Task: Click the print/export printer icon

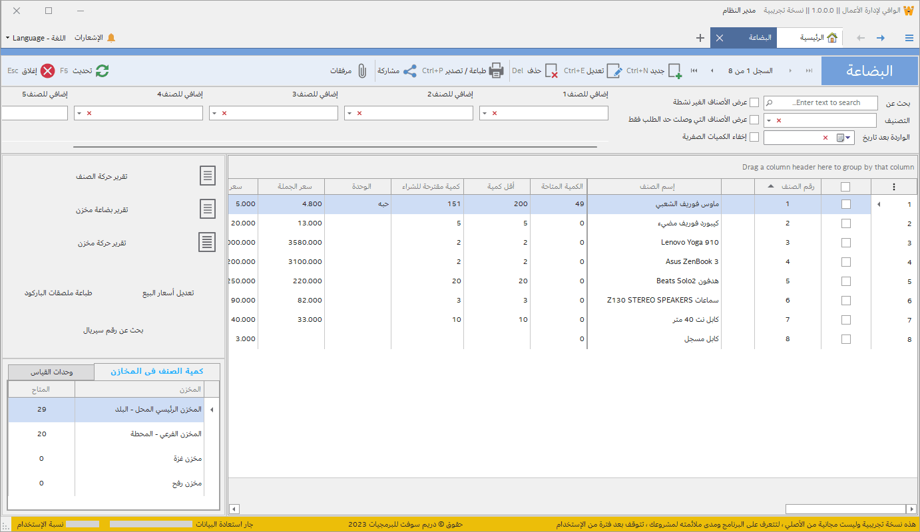Action: (497, 70)
